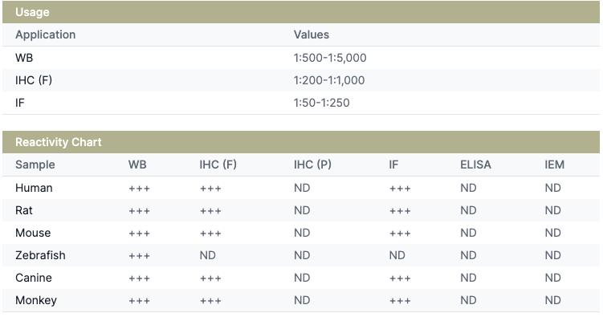Select the Application column header
Image resolution: width=603 pixels, height=317 pixels.
pos(46,35)
